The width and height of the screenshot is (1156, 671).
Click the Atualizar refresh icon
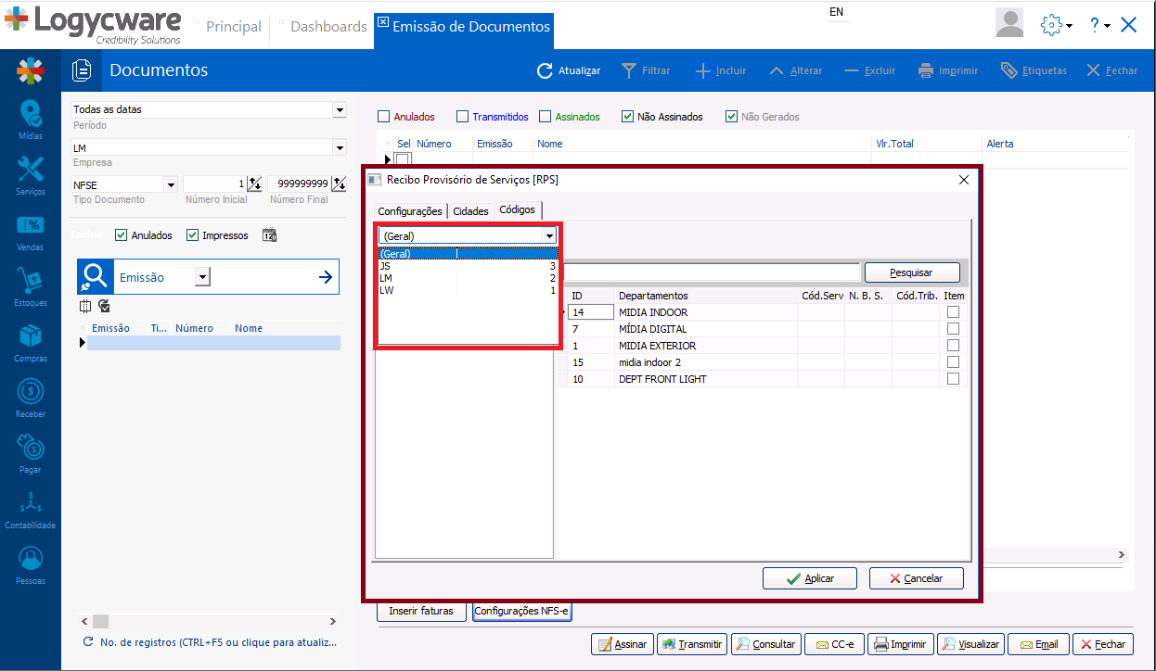(545, 70)
